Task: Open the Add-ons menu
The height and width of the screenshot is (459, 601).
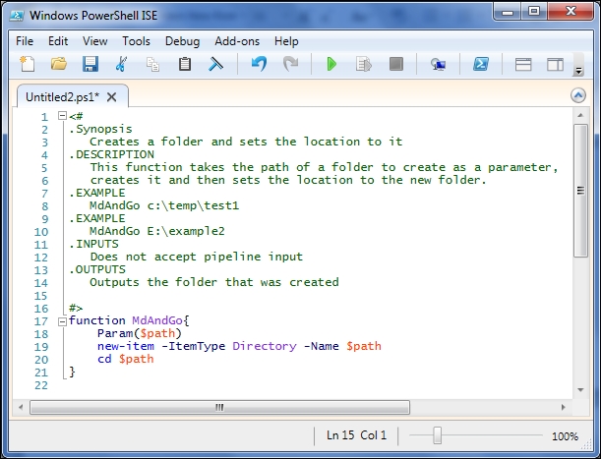Action: pos(237,41)
